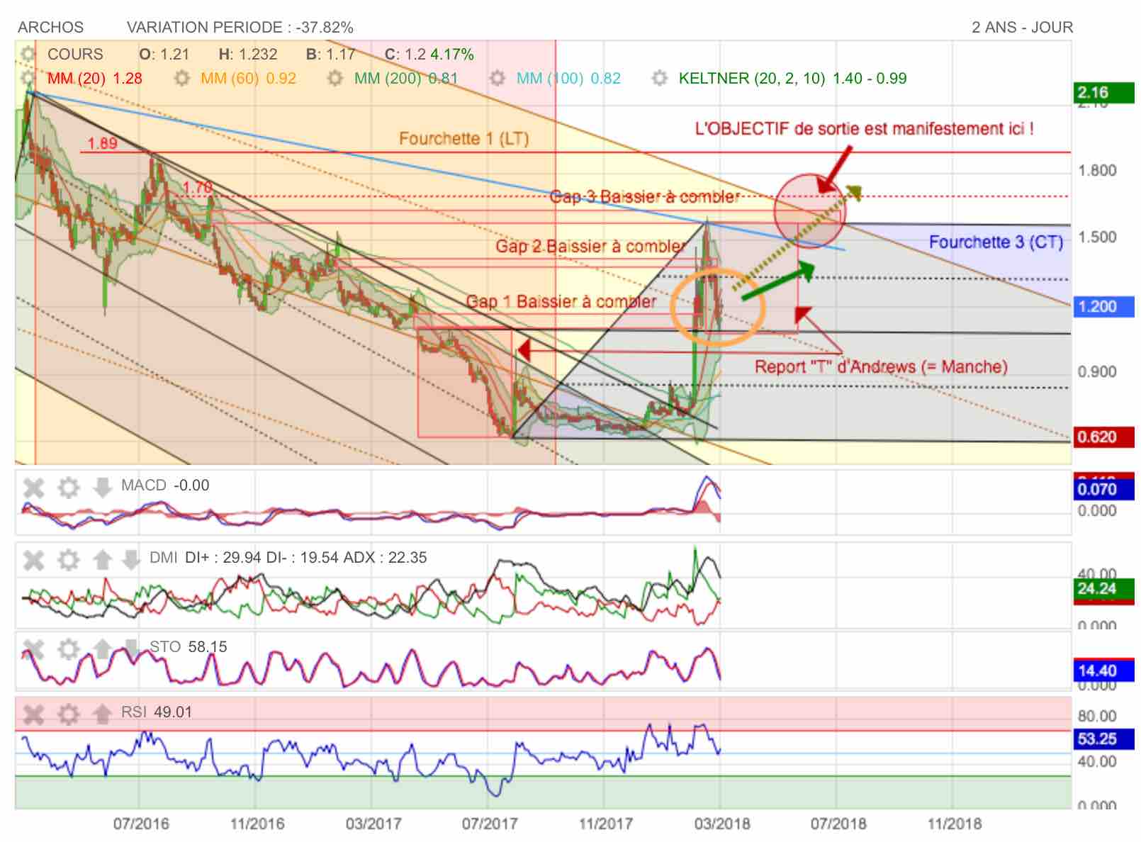Click the H: 1.232 high value
Image resolution: width=1141 pixels, height=842 pixels.
[248, 55]
